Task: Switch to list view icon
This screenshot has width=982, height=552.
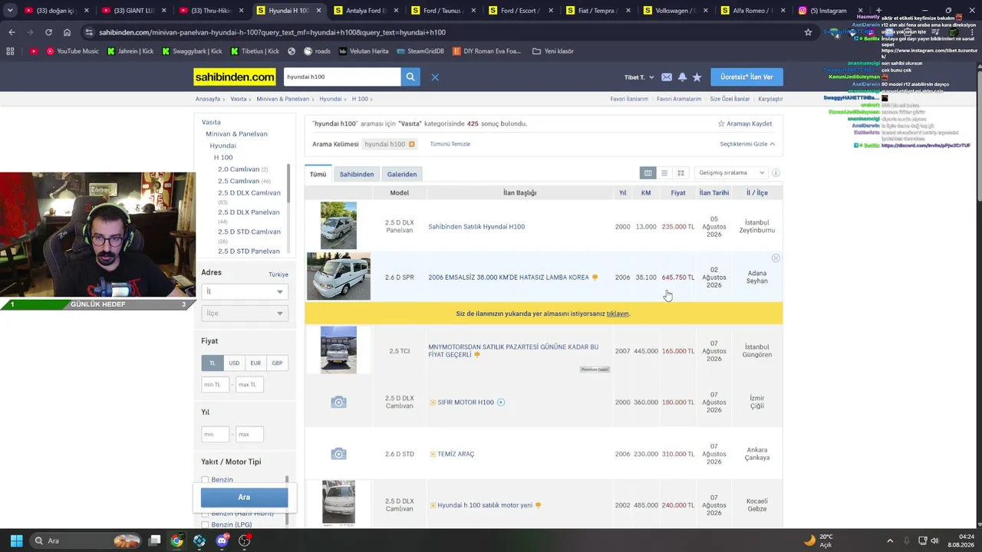Action: pyautogui.click(x=664, y=172)
